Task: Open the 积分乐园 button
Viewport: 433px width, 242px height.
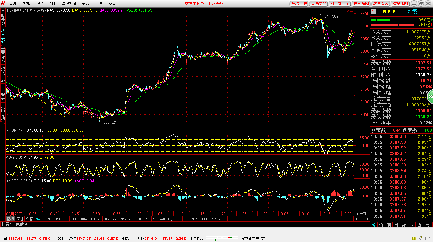Action: pos(361,4)
